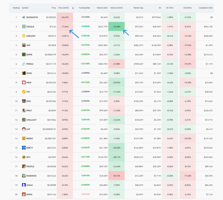Click the KOMA coin icon
223x200 pixels.
(24, 194)
